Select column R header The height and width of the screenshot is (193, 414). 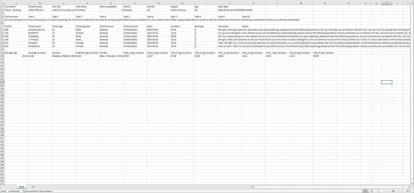[387, 3]
